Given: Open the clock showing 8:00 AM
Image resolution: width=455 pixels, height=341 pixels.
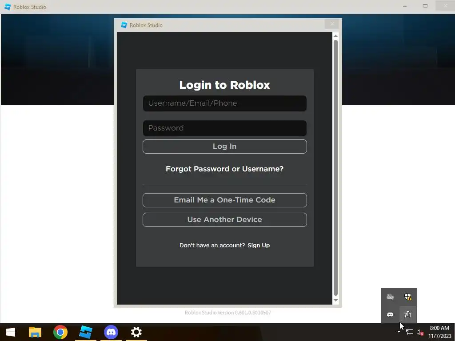Looking at the screenshot, I should 439,332.
